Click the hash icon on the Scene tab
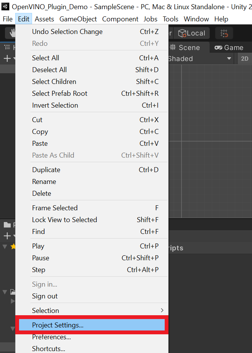 [173, 47]
